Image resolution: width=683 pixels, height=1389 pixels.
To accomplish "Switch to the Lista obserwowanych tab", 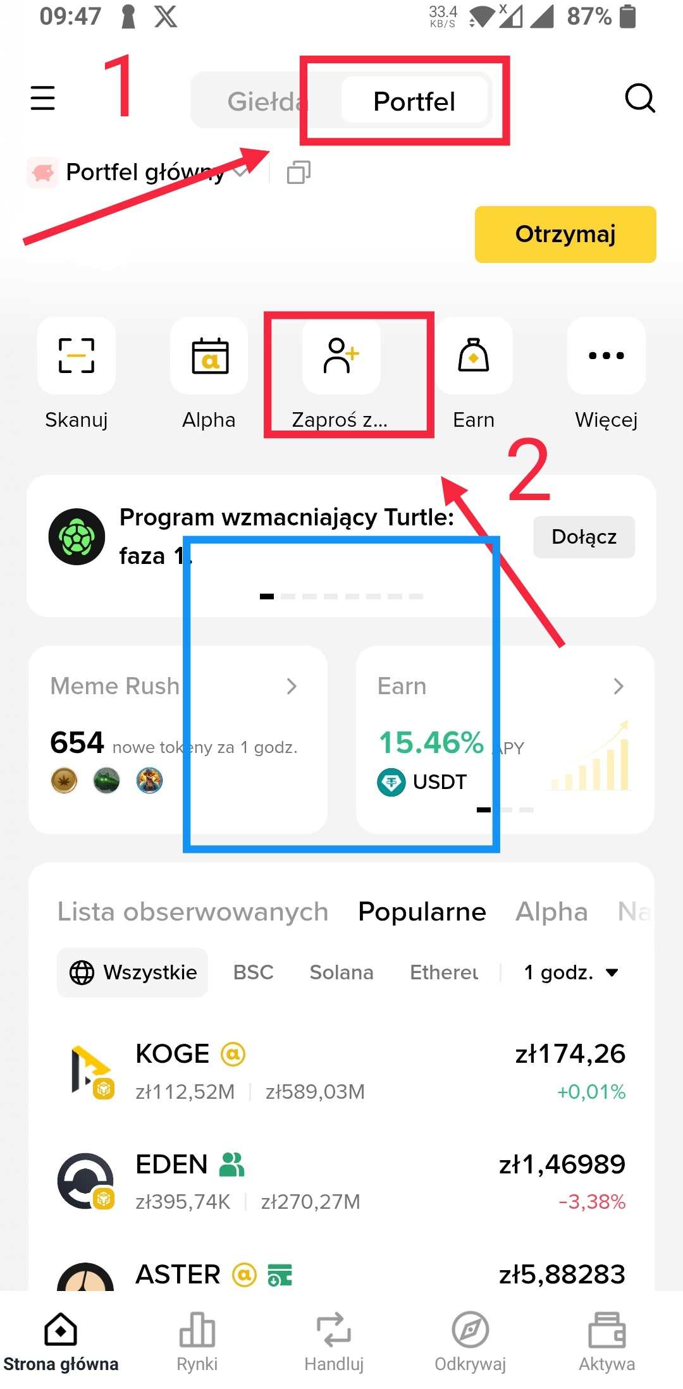I will click(193, 911).
